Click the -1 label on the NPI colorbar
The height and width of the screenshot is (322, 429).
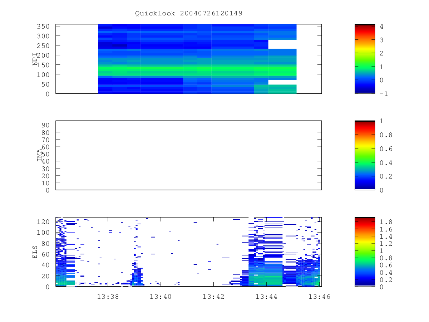coord(383,93)
